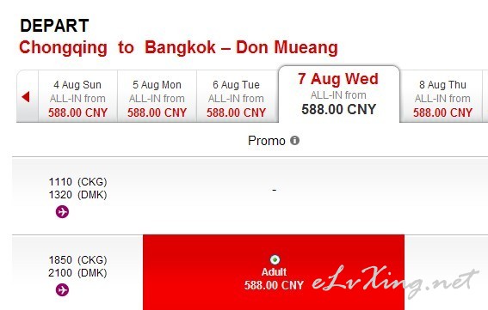Click the unavailable dash for 1110 flight

pyautogui.click(x=275, y=190)
